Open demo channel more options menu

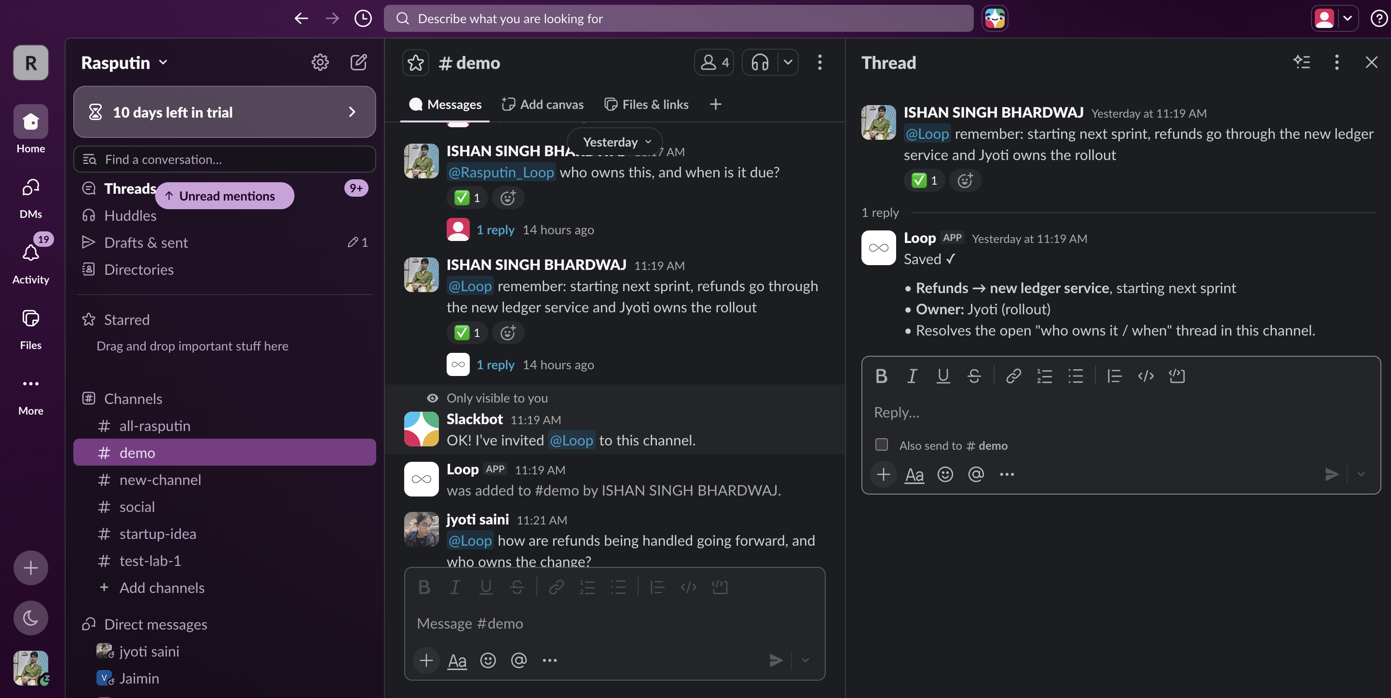(x=820, y=63)
